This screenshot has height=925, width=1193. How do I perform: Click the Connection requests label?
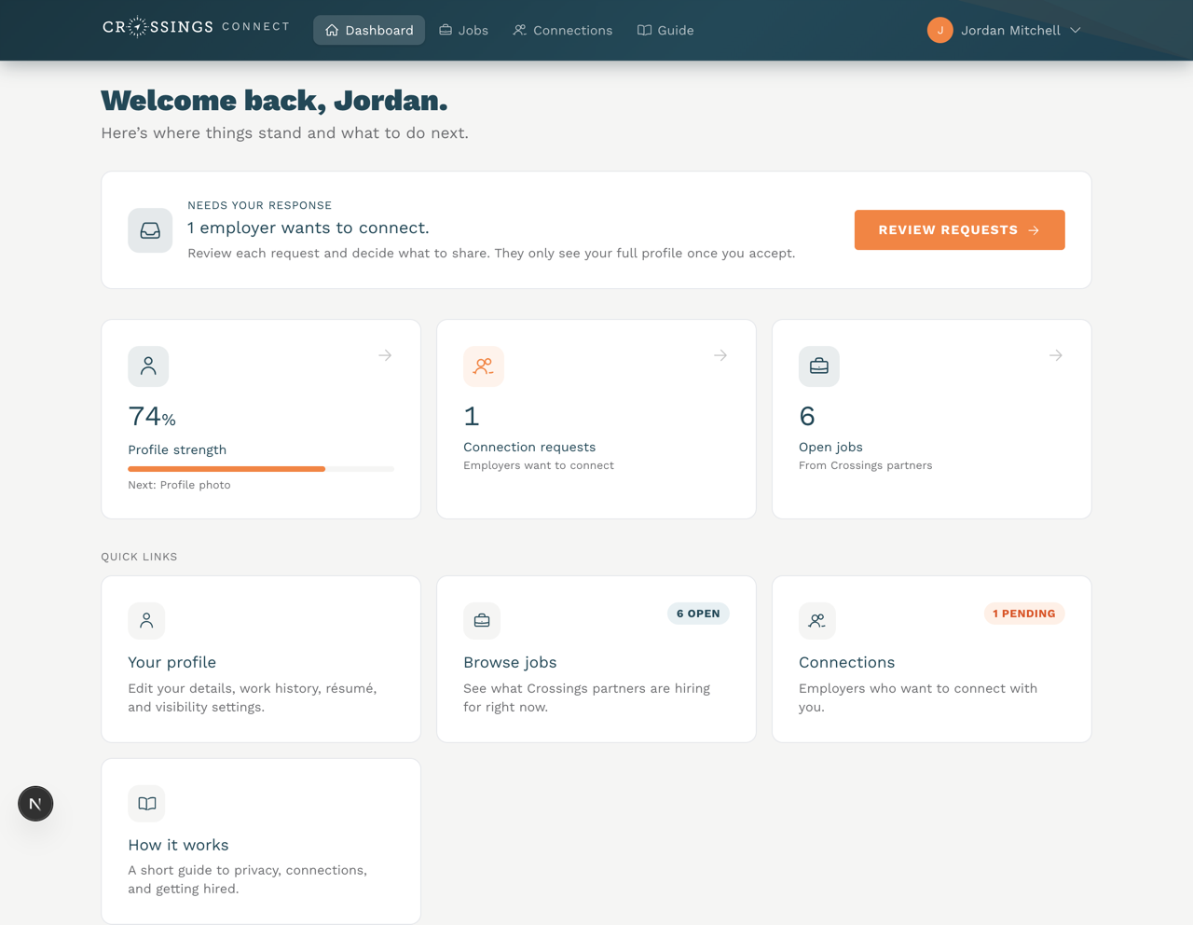click(x=529, y=448)
